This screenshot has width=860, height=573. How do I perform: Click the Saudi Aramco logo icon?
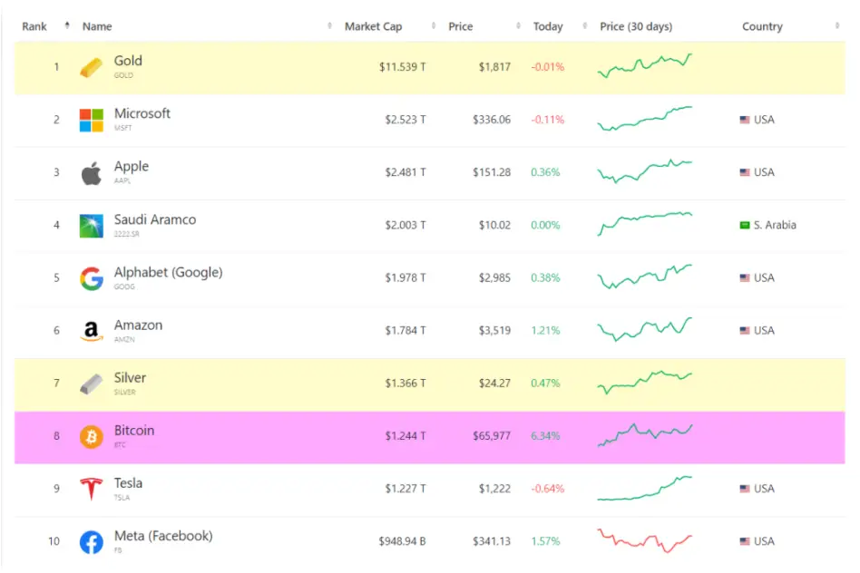pos(91,226)
